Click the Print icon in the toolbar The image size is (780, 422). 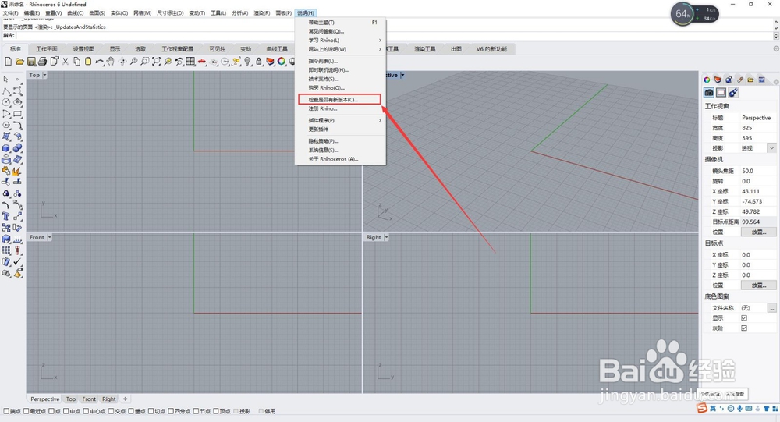[x=43, y=61]
